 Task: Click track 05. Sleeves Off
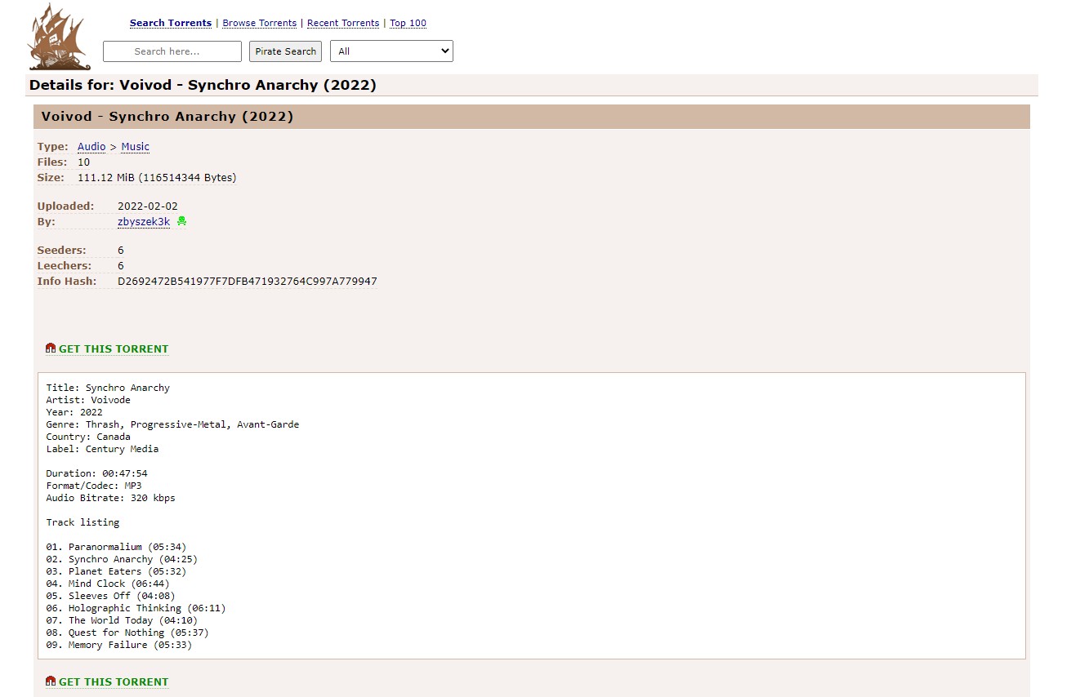110,596
